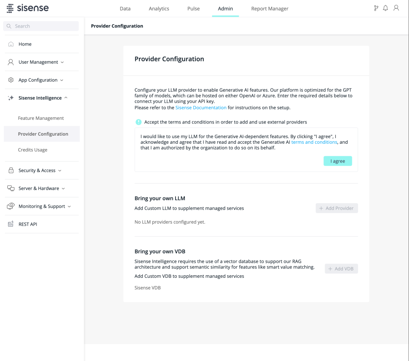Focus the sidebar Search field
Image resolution: width=409 pixels, height=361 pixels.
click(x=45, y=26)
